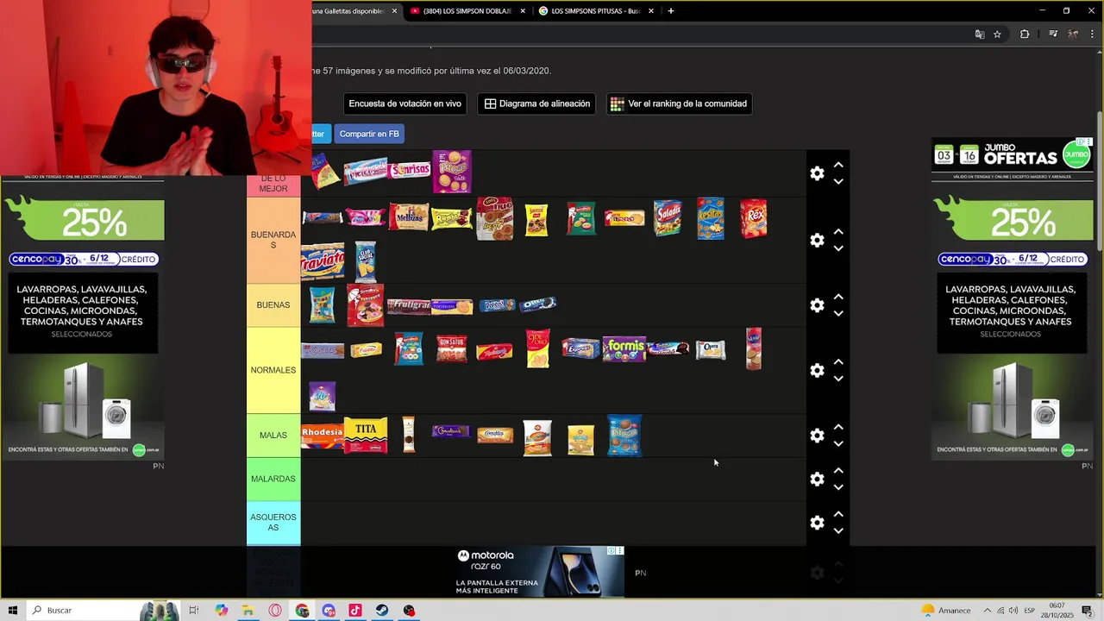Open Chrome profile avatar
The width and height of the screenshot is (1104, 621).
click(1073, 34)
